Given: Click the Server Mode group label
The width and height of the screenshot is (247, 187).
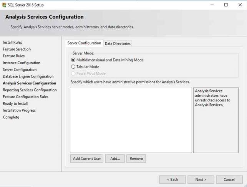Looking at the screenshot, I should pos(83,53).
